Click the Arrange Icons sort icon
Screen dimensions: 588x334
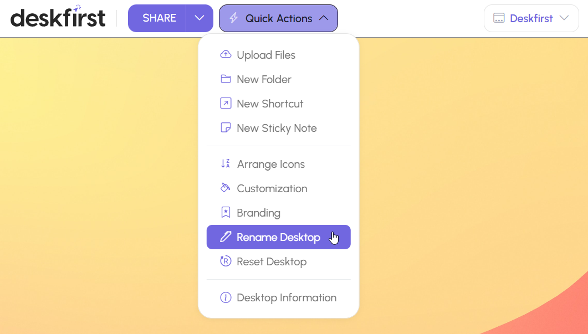[x=226, y=164]
